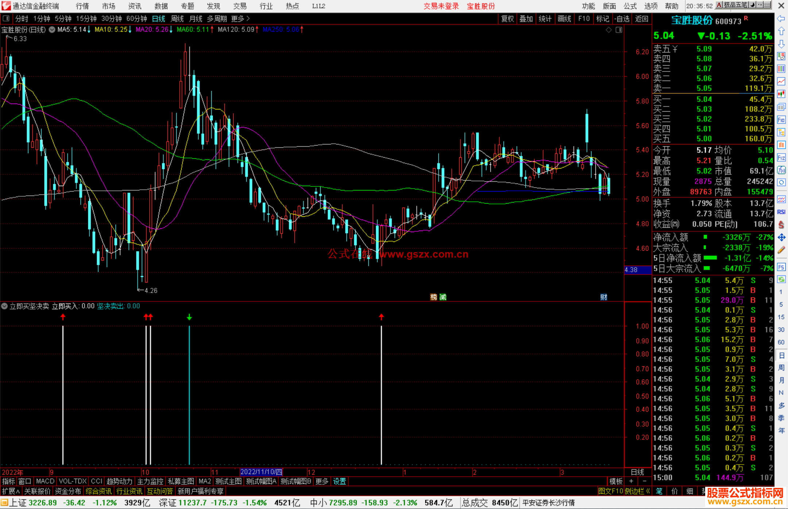Click the F10 icon in right sidebar

tap(781, 120)
